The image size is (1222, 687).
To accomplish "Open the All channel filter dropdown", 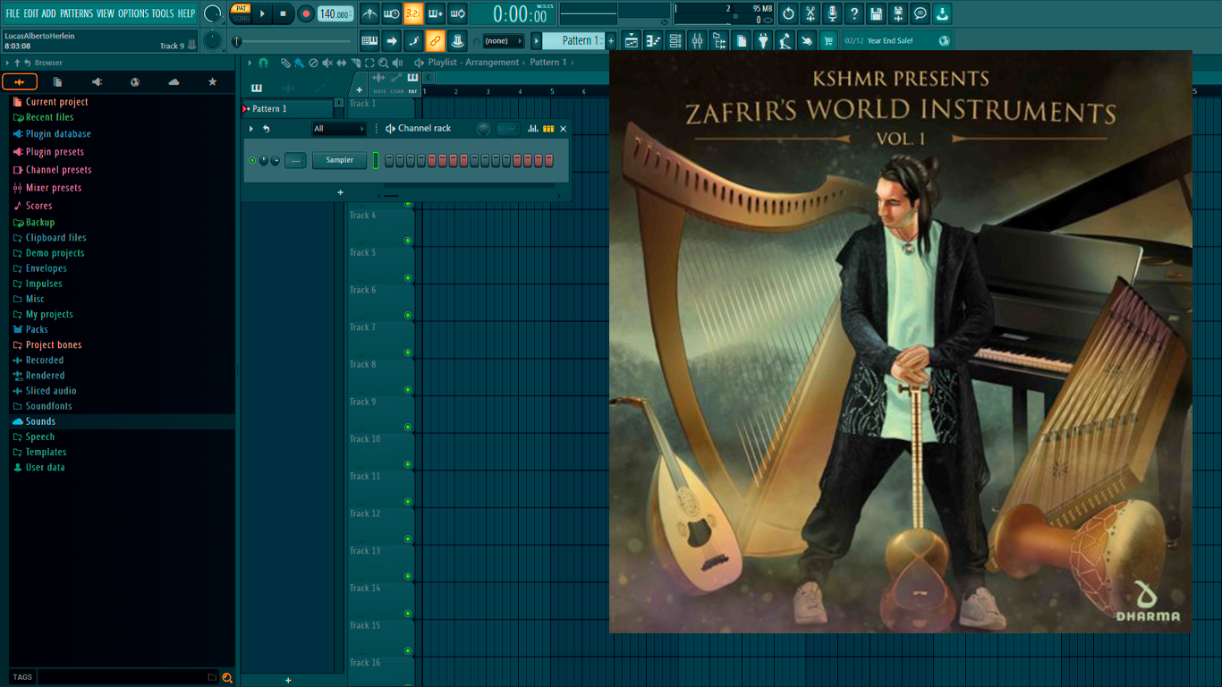I will 338,129.
